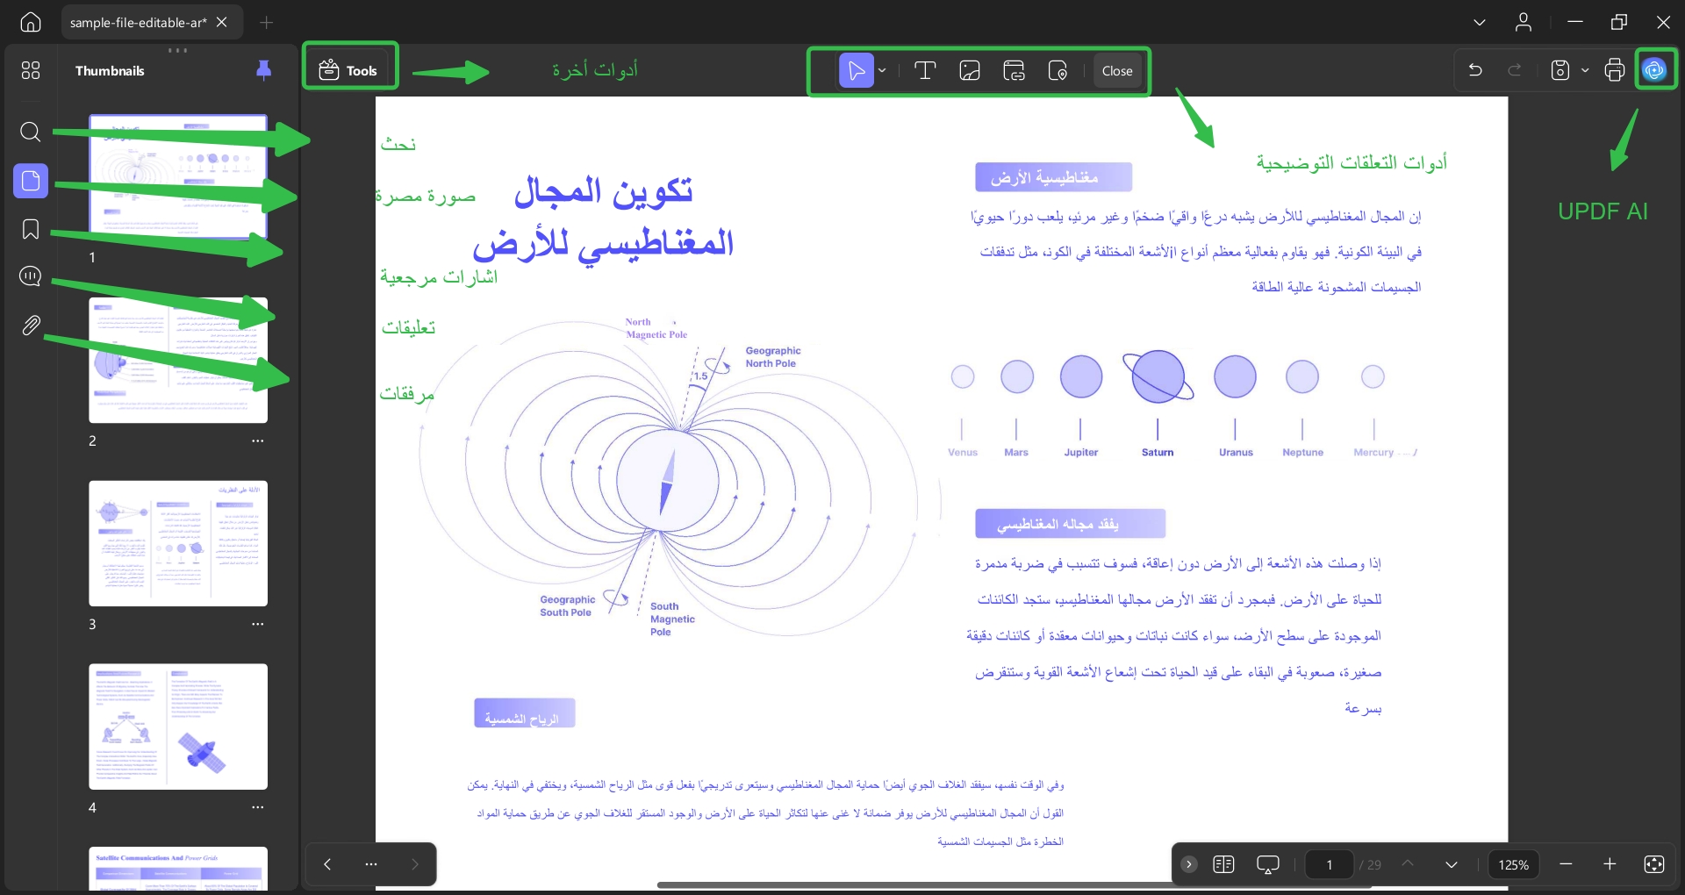
Task: Expand the collapsed bottom toolbar chevron
Action: coord(1188,864)
